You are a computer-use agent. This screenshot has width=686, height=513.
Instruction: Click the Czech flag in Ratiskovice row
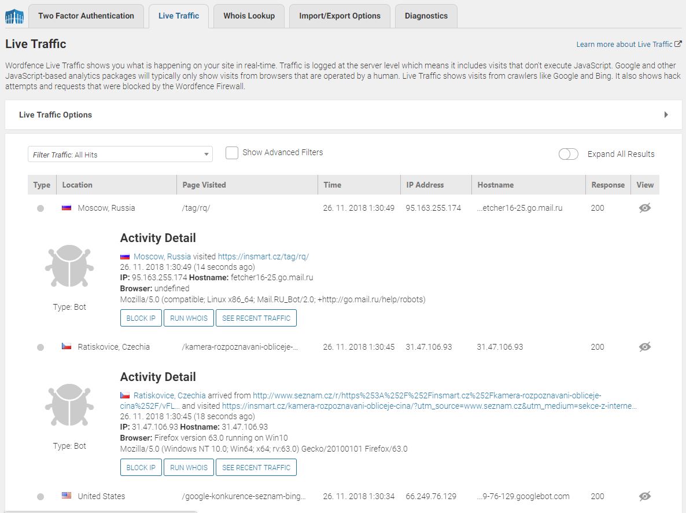coord(67,346)
